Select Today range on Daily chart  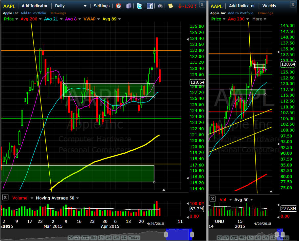pos(134,238)
